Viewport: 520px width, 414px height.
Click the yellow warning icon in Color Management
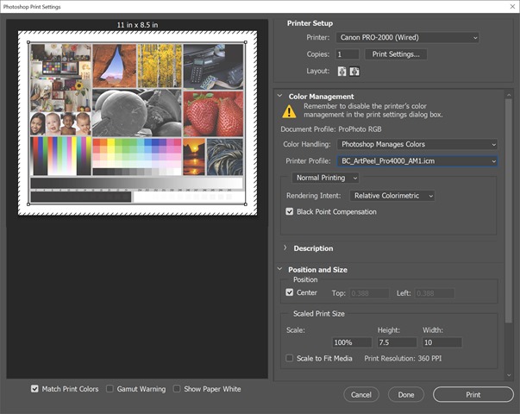pos(290,111)
